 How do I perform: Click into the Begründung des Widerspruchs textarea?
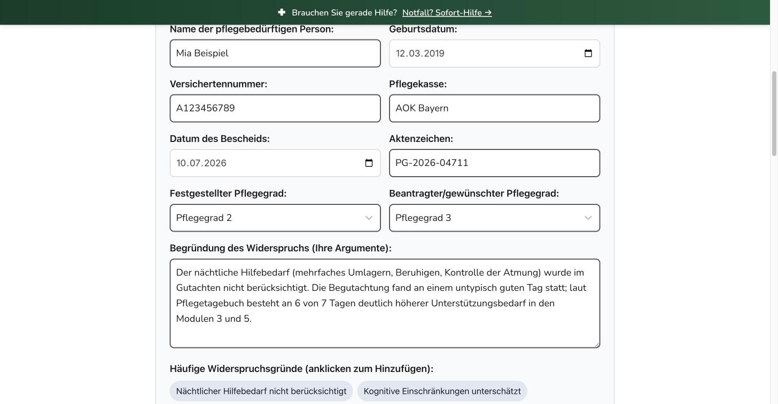click(385, 304)
